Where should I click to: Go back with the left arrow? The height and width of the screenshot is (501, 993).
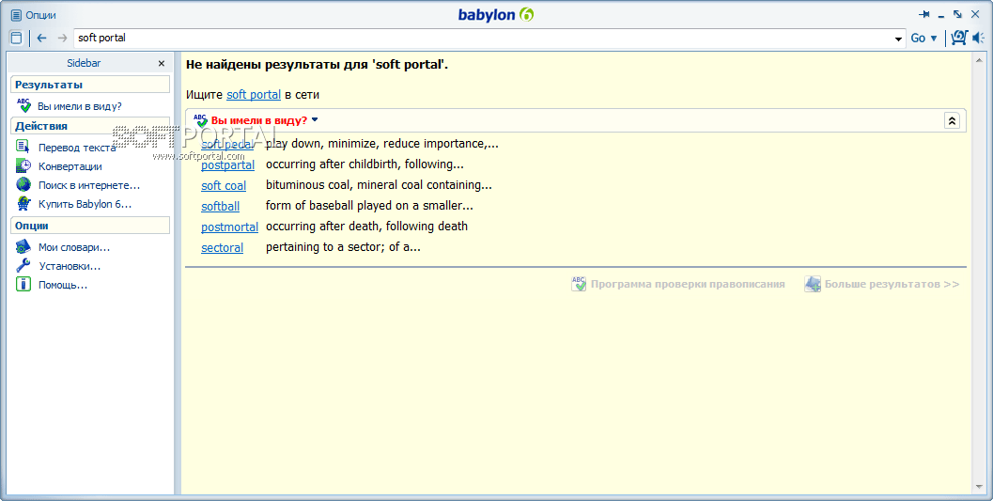pos(41,38)
